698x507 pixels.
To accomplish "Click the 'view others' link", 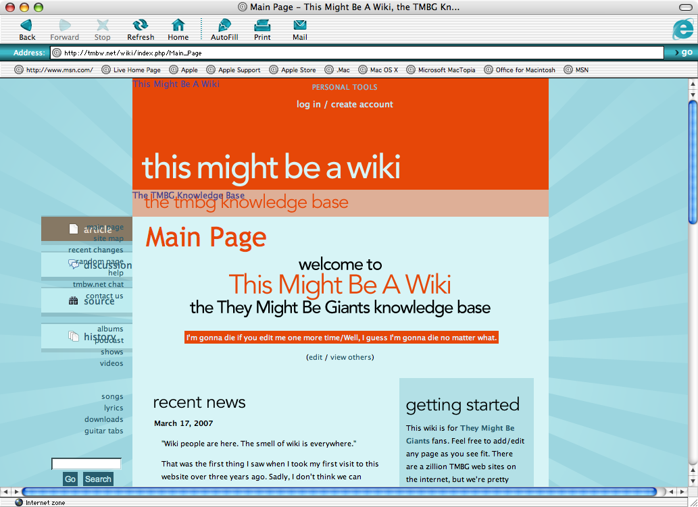I will pyautogui.click(x=351, y=357).
